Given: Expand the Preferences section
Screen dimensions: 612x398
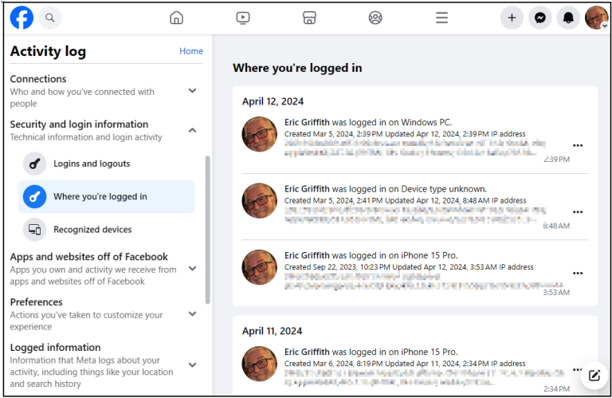Looking at the screenshot, I should (192, 314).
